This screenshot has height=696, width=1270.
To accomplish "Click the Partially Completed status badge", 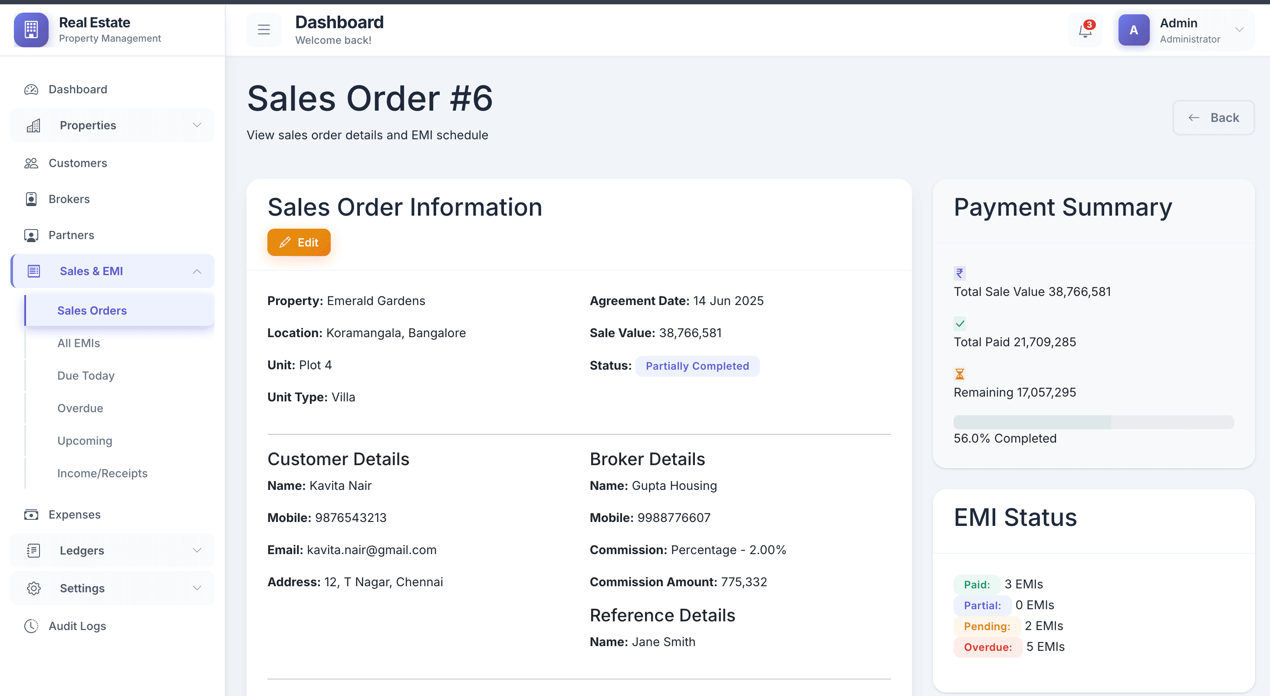I will point(697,366).
